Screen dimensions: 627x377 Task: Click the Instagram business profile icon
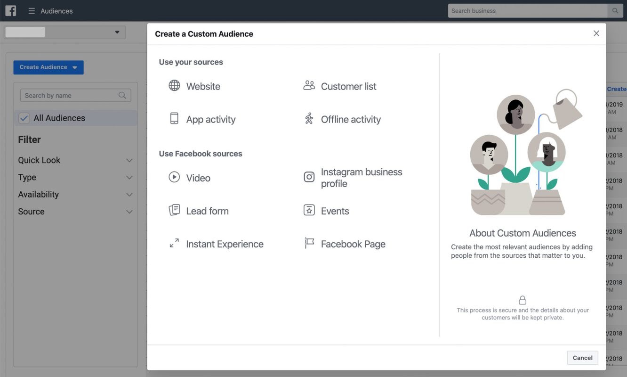pos(309,177)
